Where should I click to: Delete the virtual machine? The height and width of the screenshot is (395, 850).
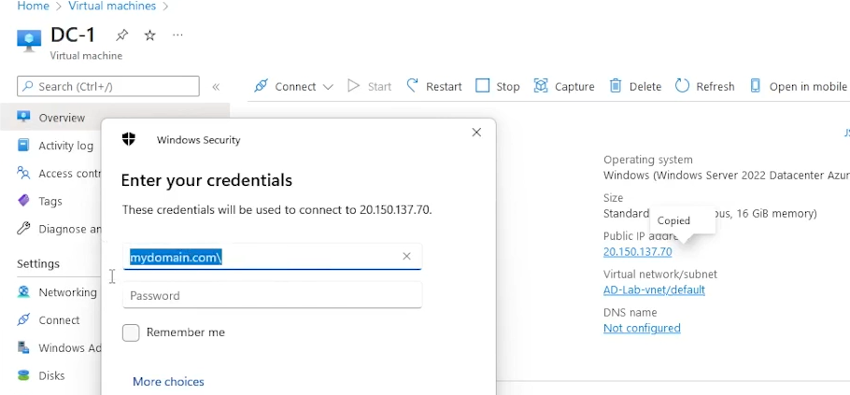(635, 86)
